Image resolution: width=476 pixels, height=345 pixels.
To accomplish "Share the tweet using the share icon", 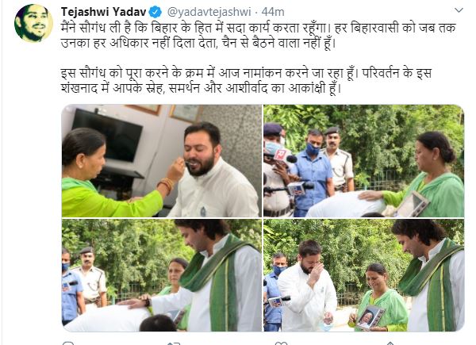I will (390, 343).
